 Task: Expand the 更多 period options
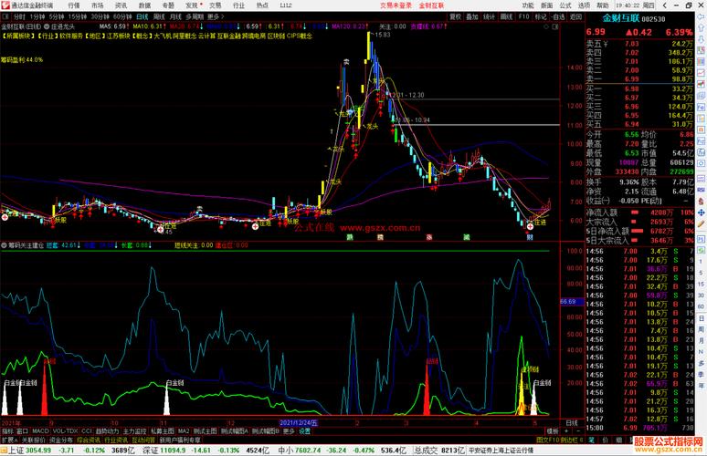(216, 16)
